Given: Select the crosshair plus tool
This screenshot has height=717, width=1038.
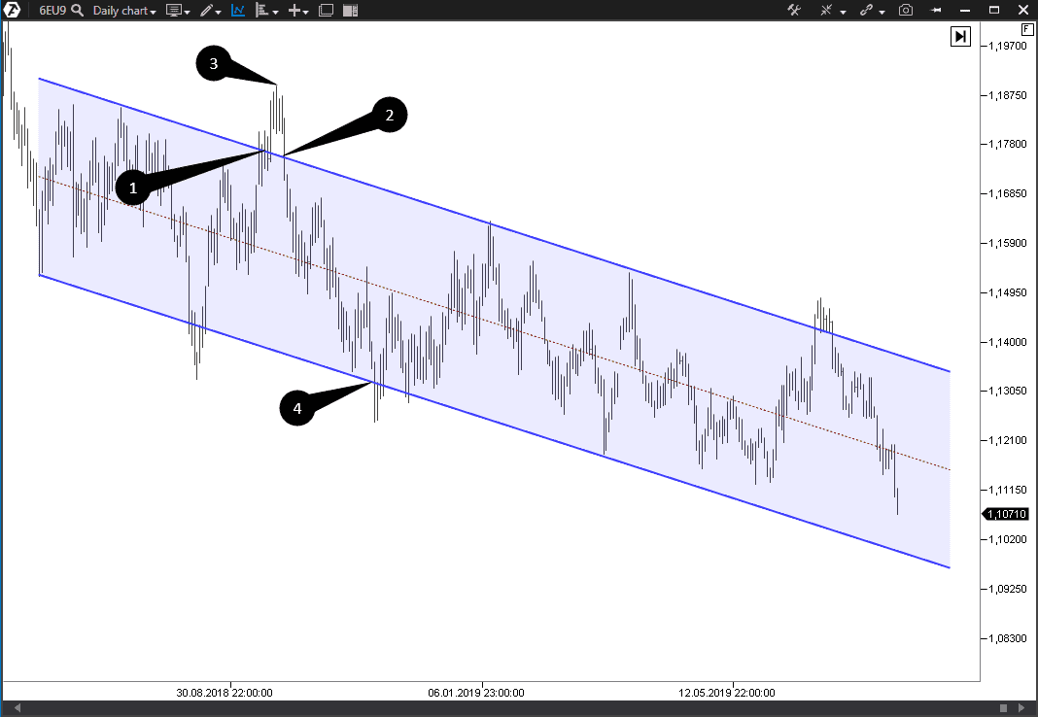Looking at the screenshot, I should 294,11.
